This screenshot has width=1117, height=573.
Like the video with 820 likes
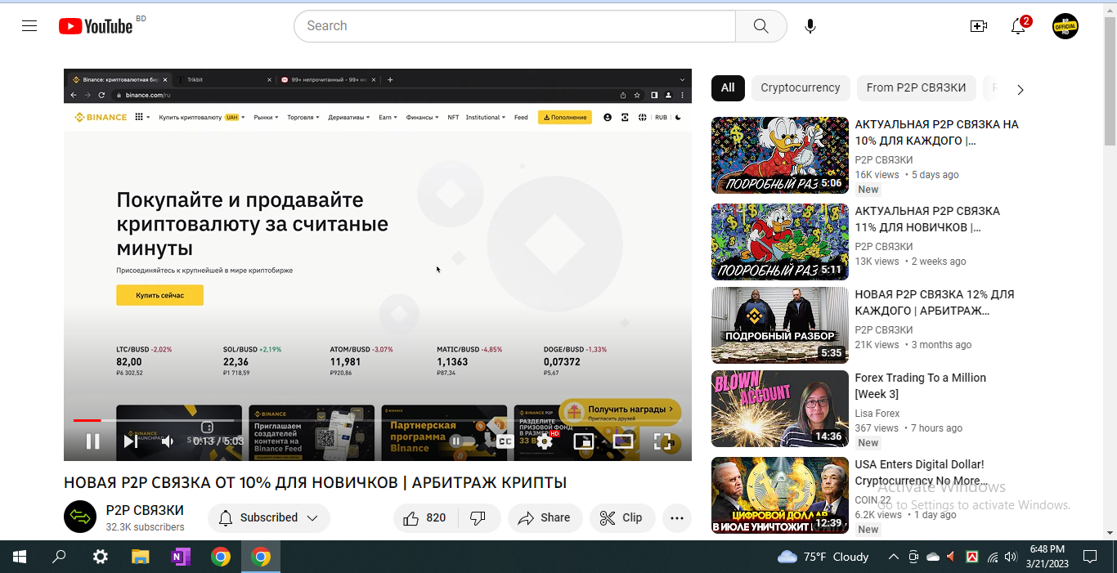point(425,517)
